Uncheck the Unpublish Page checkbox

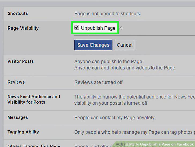tap(77, 28)
